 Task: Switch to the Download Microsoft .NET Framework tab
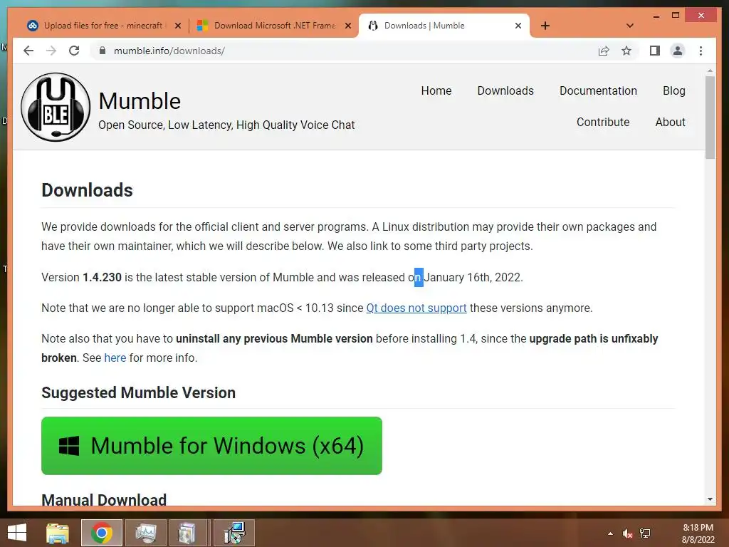coord(274,26)
